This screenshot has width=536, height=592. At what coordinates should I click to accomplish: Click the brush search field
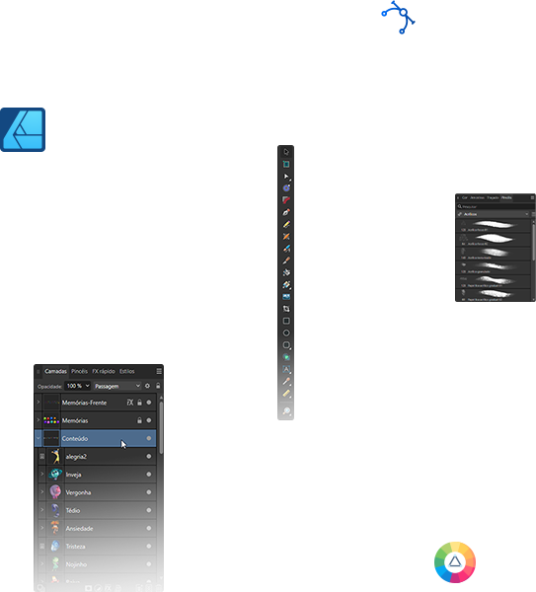pyautogui.click(x=495, y=206)
